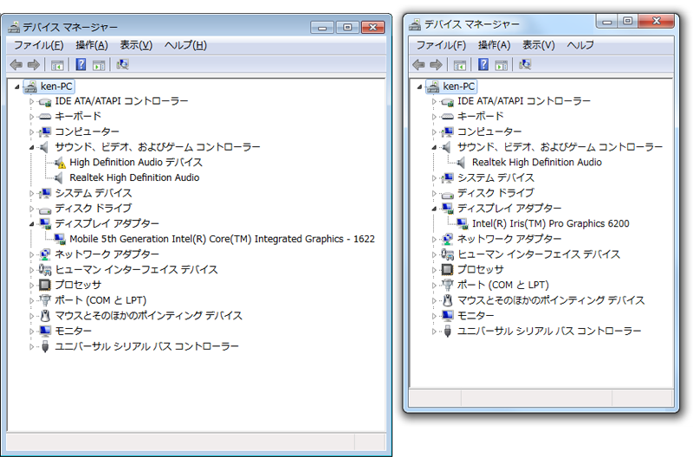Viewport: 693px width, 463px height.
Task: Click the scan hardware changes icon in left window
Action: (x=123, y=65)
